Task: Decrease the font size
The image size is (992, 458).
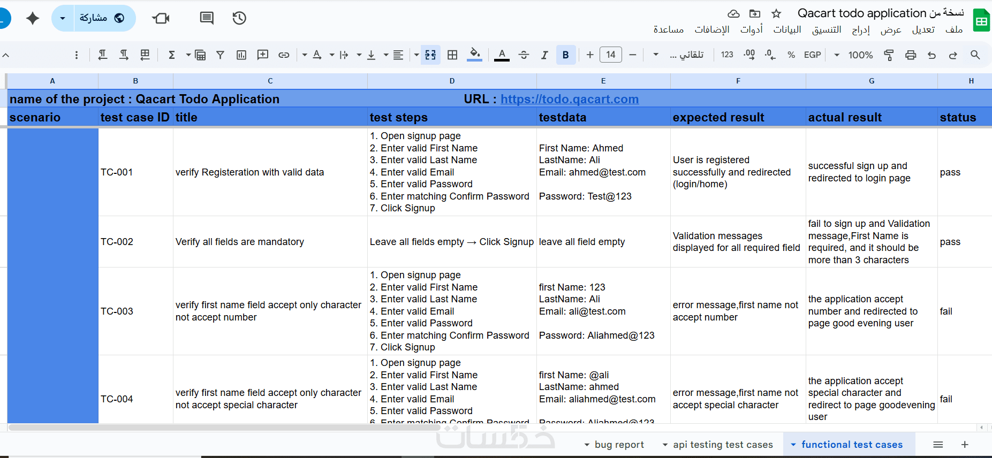Action: click(632, 55)
